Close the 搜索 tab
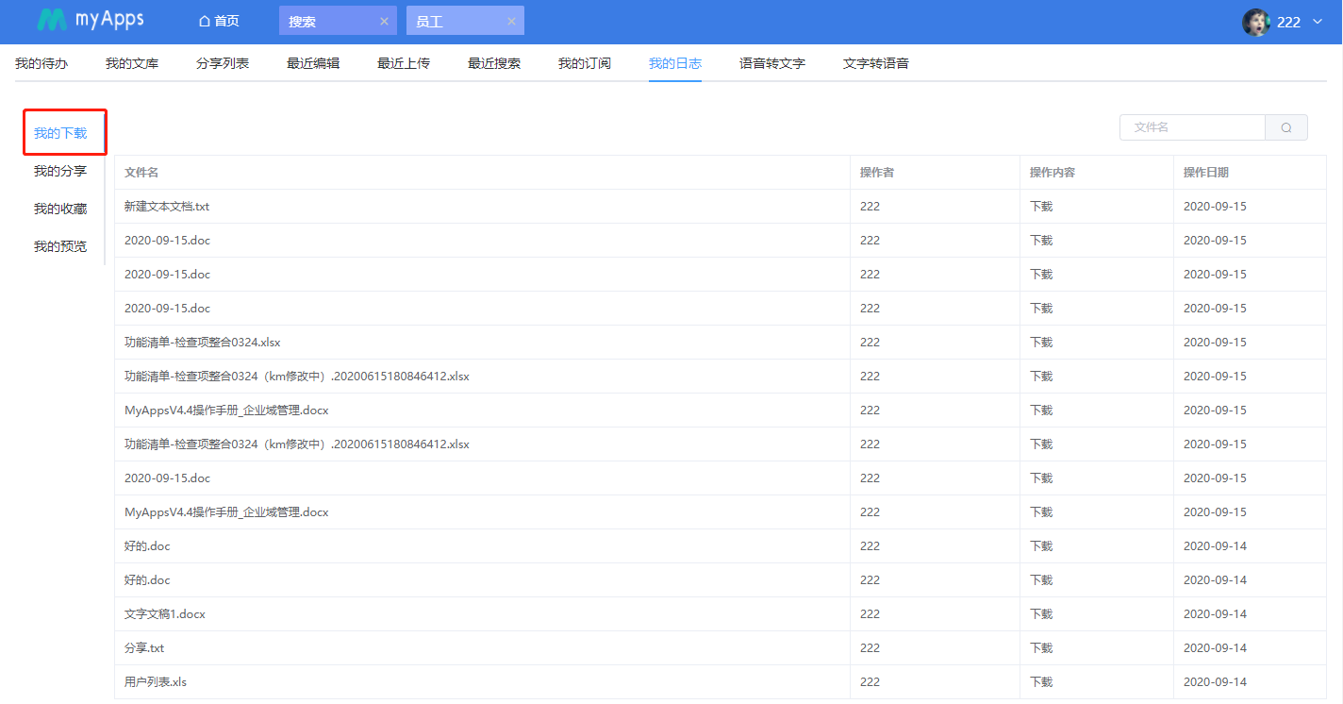The image size is (1343, 704). pyautogui.click(x=384, y=21)
